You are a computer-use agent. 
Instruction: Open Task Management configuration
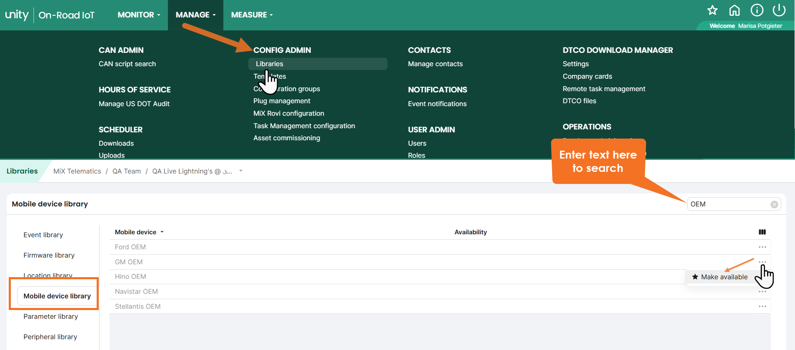click(304, 126)
